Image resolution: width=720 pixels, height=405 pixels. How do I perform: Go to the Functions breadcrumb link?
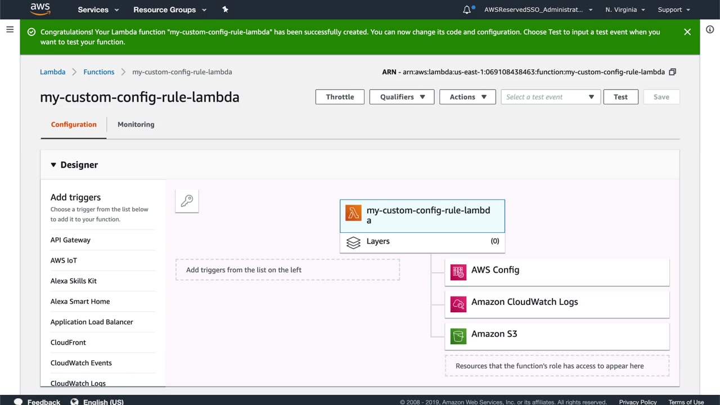coord(99,72)
